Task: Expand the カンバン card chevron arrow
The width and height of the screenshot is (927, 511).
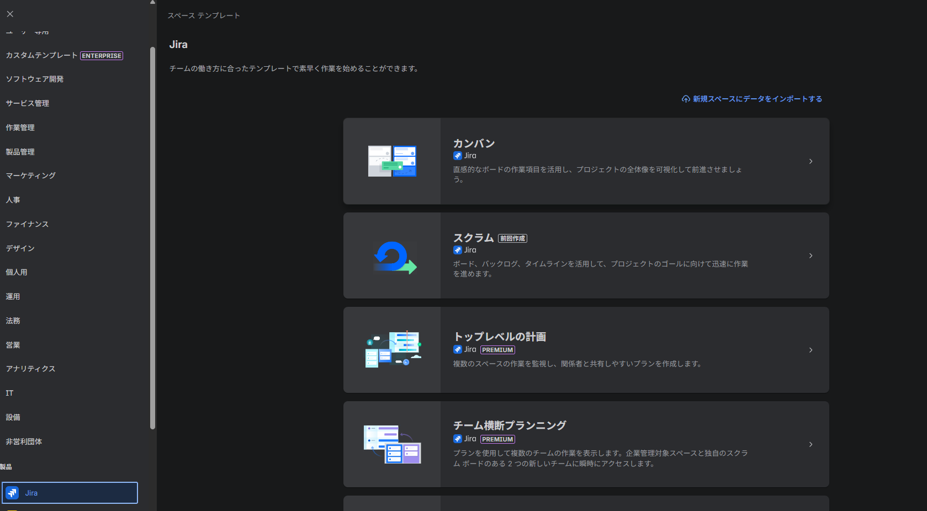Action: pos(811,161)
